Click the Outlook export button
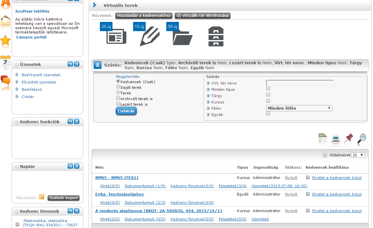Viewport: 373px width, 228px height. tap(63, 198)
